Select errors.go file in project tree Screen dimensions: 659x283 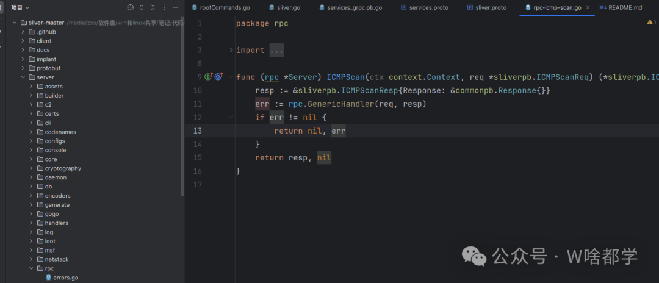tap(65, 278)
